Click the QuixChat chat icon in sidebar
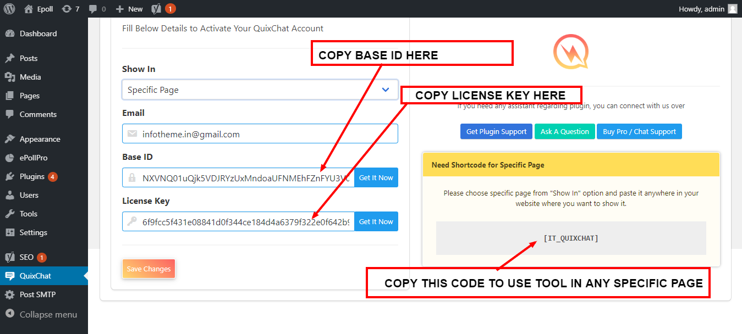This screenshot has width=742, height=334. point(9,276)
